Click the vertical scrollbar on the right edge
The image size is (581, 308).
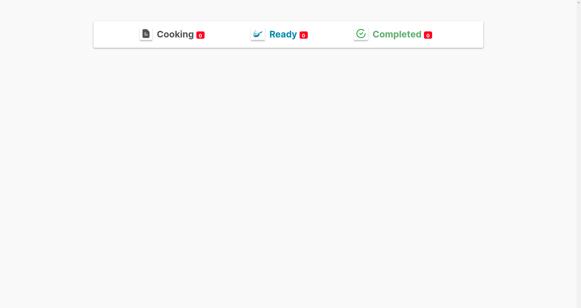click(x=579, y=154)
